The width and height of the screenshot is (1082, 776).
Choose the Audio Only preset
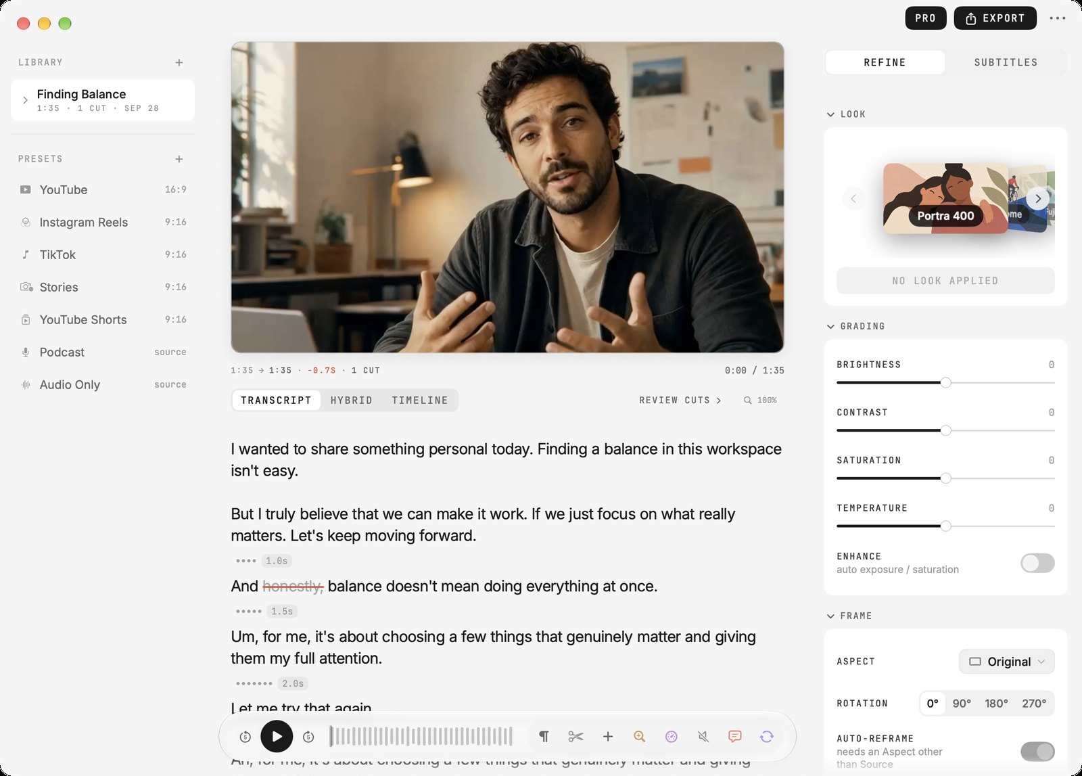click(103, 385)
